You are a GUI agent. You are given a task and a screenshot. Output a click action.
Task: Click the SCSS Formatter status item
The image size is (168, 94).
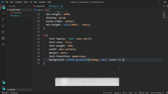pos(157,93)
